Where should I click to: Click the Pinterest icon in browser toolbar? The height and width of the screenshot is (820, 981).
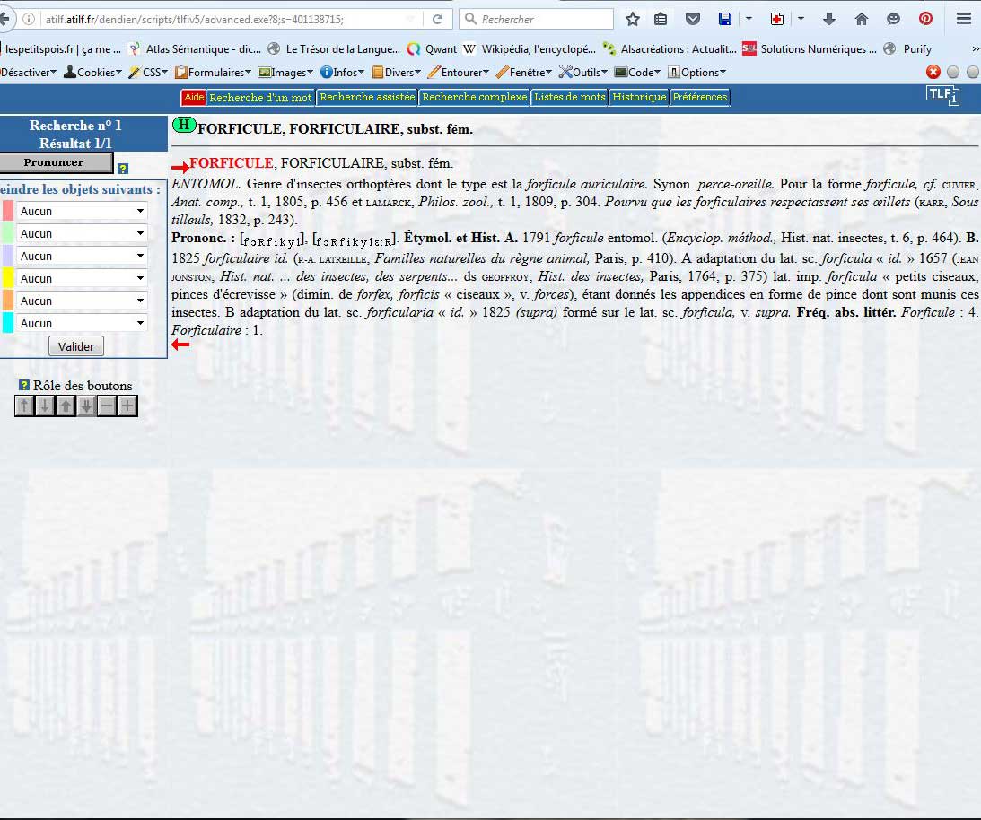925,19
